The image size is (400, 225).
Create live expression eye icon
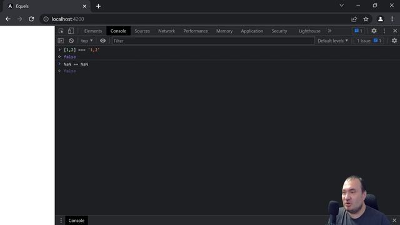point(102,41)
